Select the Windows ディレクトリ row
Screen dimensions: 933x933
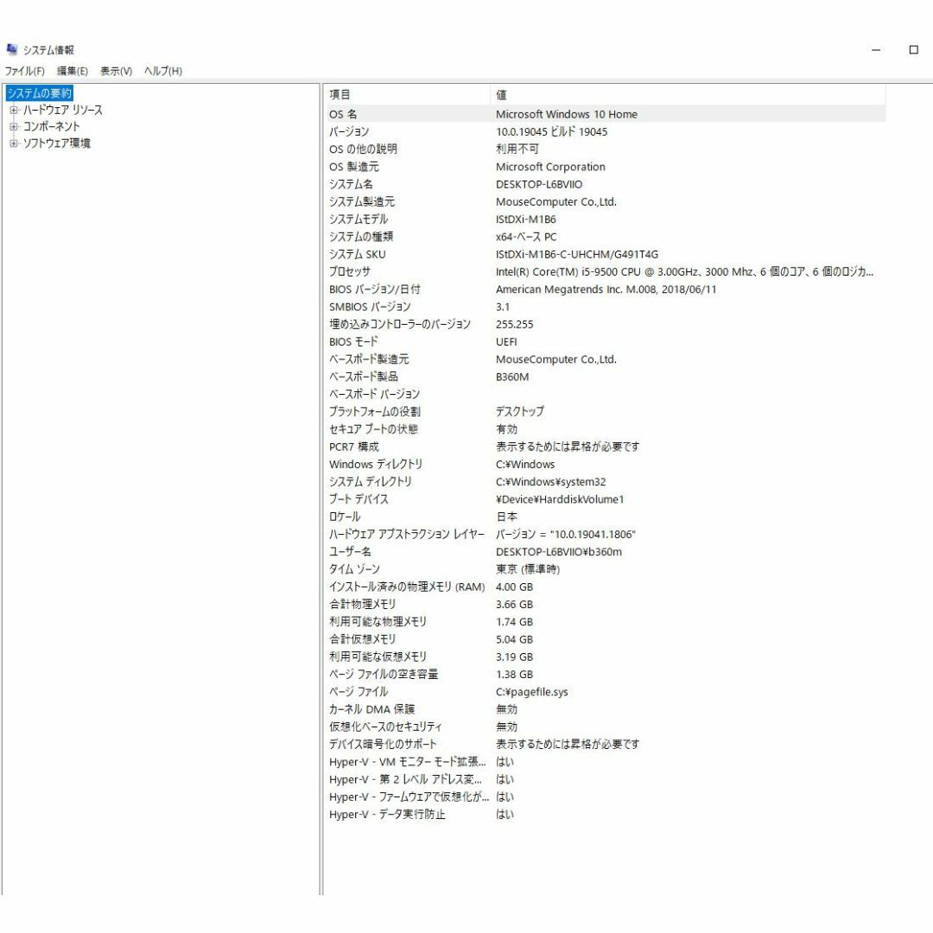(606, 464)
